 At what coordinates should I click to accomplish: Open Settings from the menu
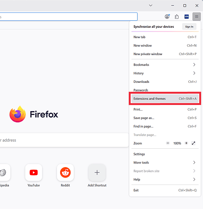[x=165, y=154]
